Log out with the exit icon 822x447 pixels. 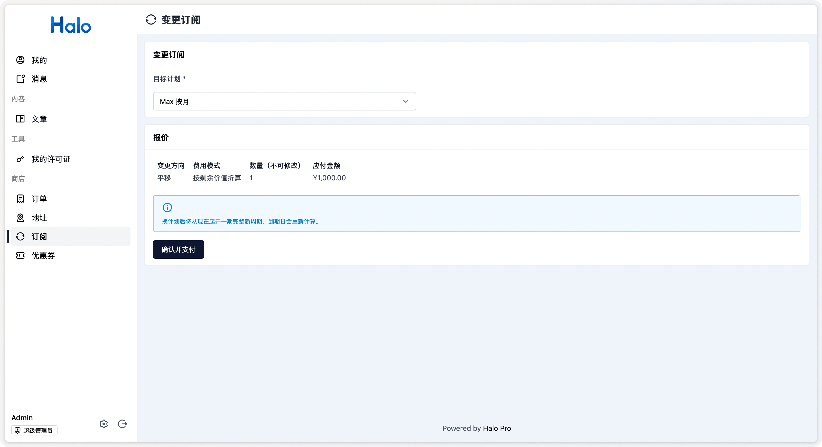(123, 424)
